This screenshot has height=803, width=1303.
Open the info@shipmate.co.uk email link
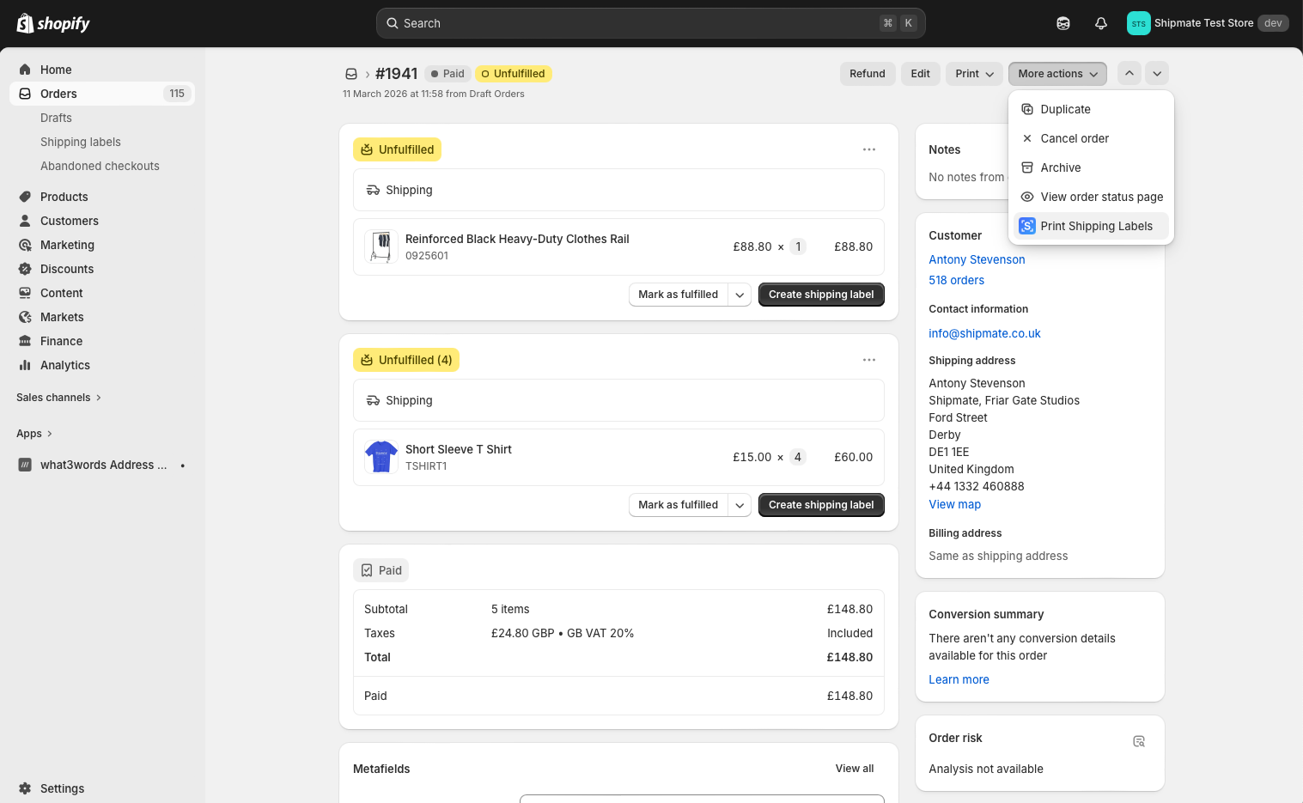point(984,333)
